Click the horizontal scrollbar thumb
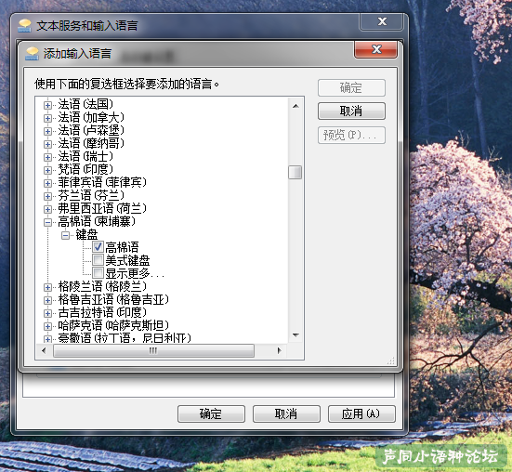The height and width of the screenshot is (472, 512). pyautogui.click(x=153, y=350)
